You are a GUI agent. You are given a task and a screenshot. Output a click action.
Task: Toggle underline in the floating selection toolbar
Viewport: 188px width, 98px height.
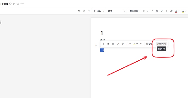tap(113, 44)
